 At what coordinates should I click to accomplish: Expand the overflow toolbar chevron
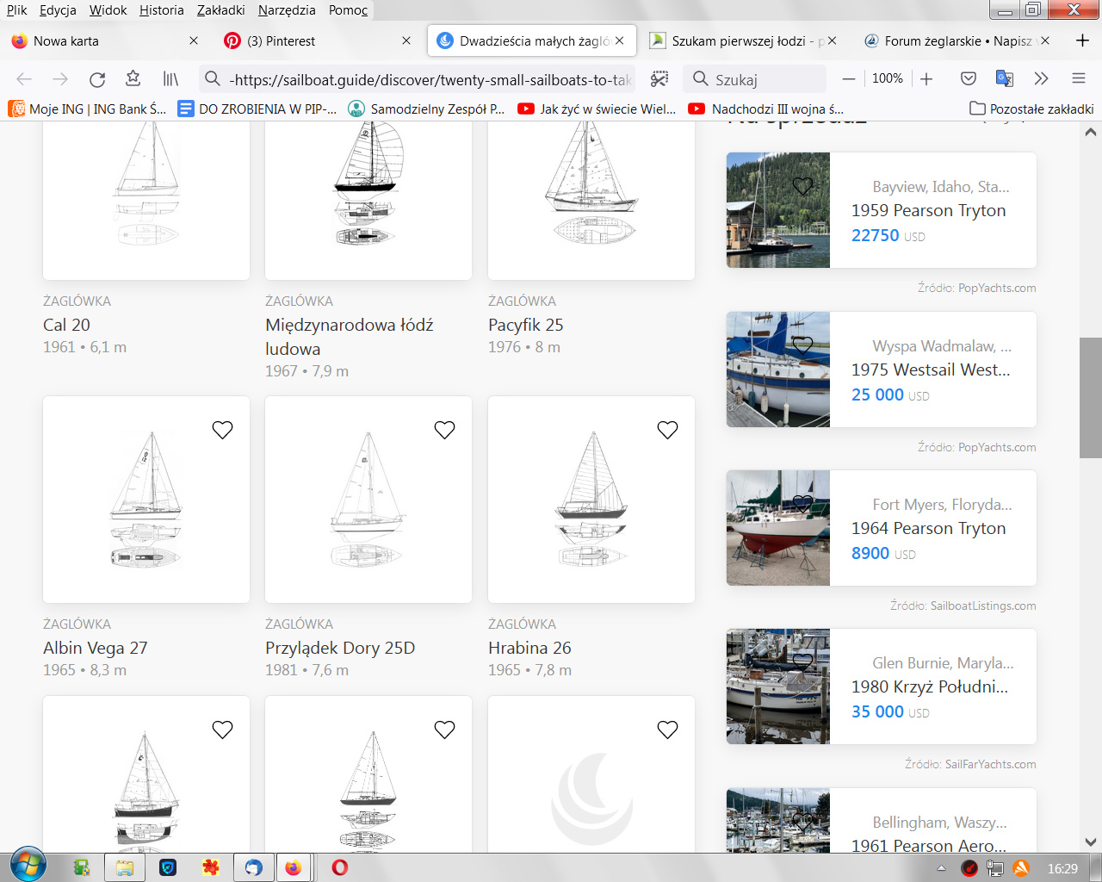click(x=1041, y=79)
